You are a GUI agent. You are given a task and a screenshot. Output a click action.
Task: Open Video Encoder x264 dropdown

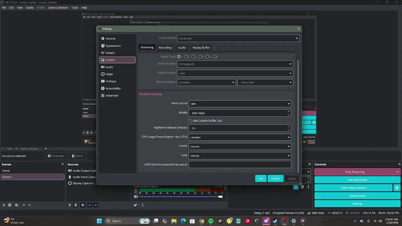pyautogui.click(x=235, y=73)
